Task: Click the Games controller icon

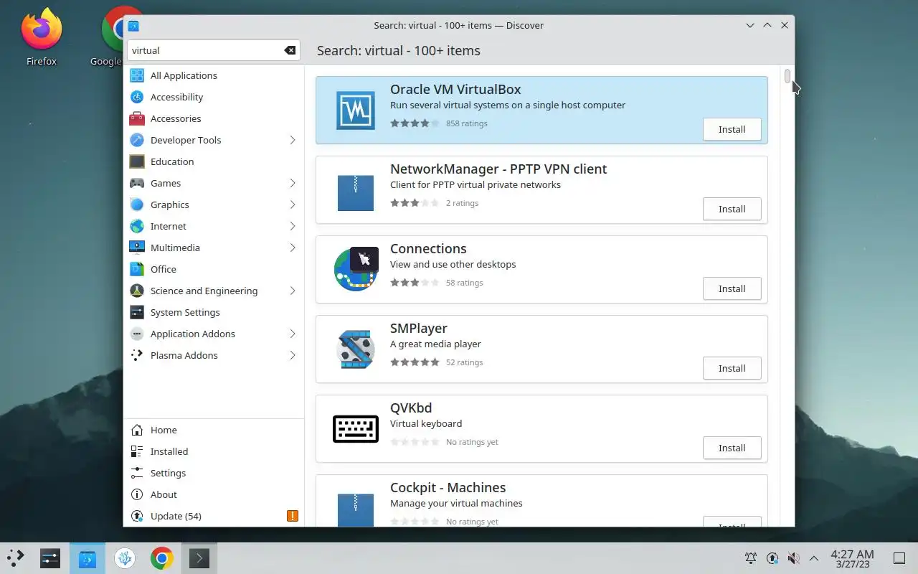Action: coord(137,183)
